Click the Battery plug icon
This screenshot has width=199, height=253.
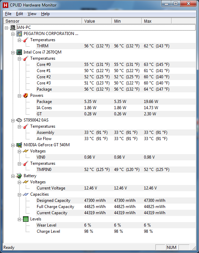click(19, 176)
